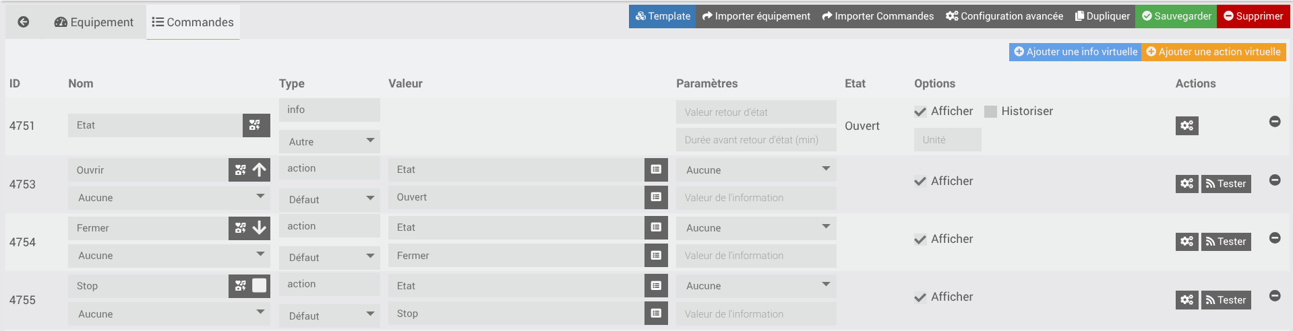Click the white square icon on Stop
1293x331 pixels.
[x=260, y=286]
